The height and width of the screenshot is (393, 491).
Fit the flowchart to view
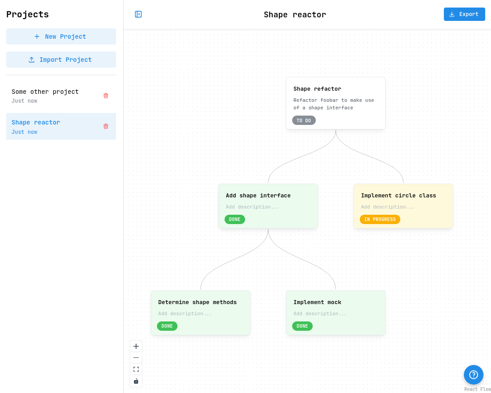(x=136, y=369)
